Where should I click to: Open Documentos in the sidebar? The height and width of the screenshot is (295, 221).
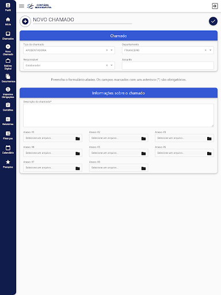(8, 78)
